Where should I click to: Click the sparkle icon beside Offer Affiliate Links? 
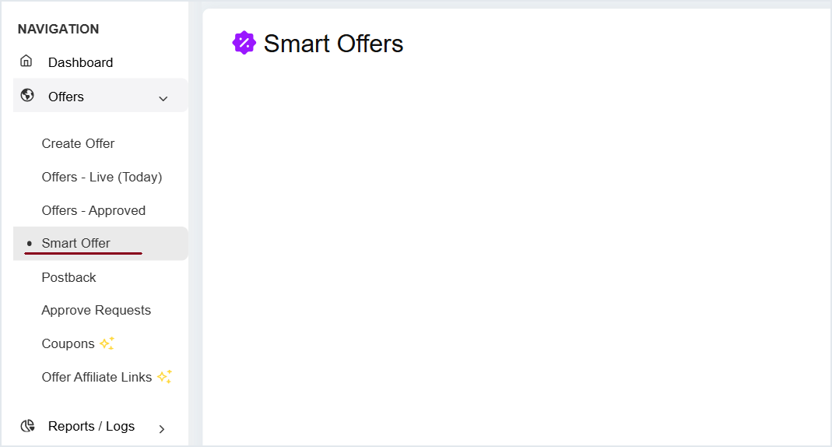click(164, 377)
